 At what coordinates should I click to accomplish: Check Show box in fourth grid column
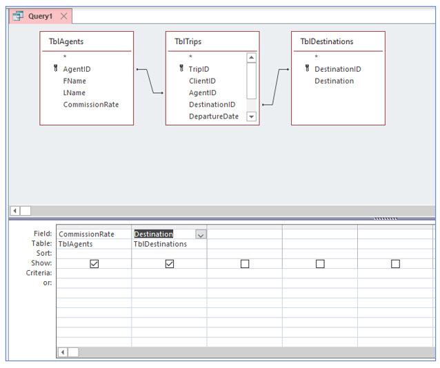point(320,264)
